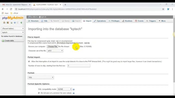175x98 pixels.
Task: Click the browser address bar URL
Action: (x=57, y=9)
